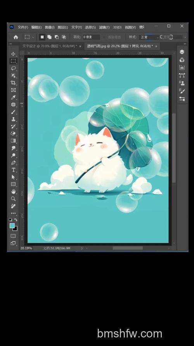This screenshot has height=346, width=194.
Task: Select the Crop tool
Action: pos(14,83)
